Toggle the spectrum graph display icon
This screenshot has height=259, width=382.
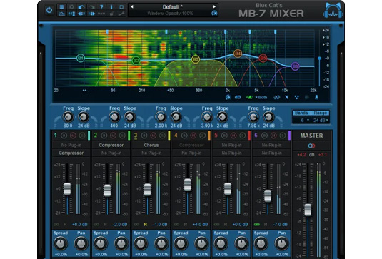pyautogui.click(x=61, y=14)
